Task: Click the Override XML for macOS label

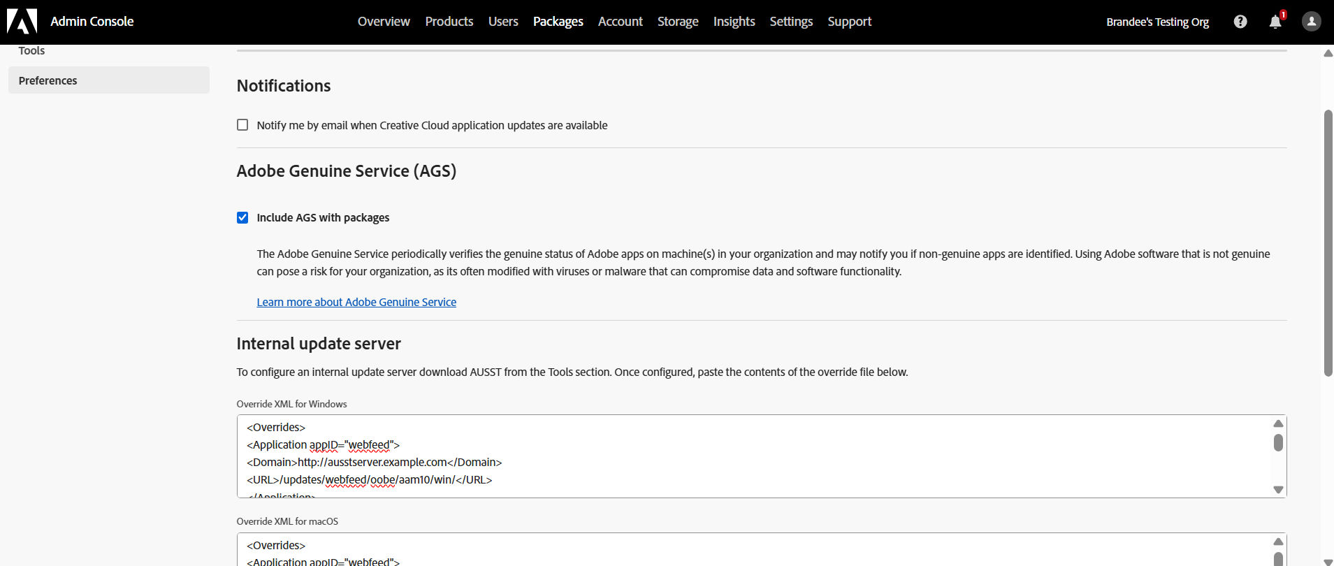Action: tap(287, 521)
